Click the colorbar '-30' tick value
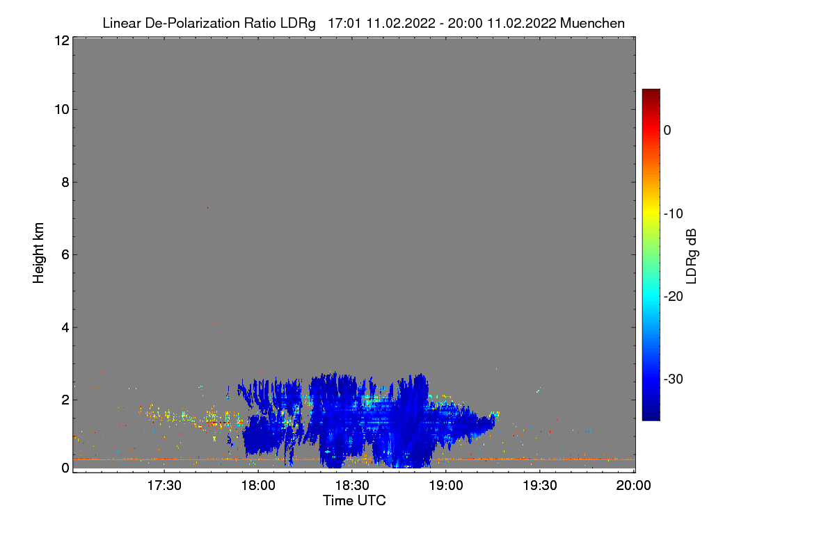 tap(673, 379)
